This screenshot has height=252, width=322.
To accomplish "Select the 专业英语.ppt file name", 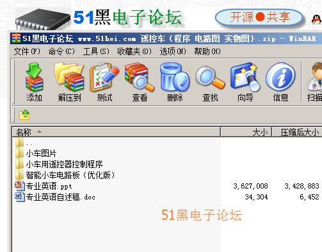I will (x=49, y=186).
